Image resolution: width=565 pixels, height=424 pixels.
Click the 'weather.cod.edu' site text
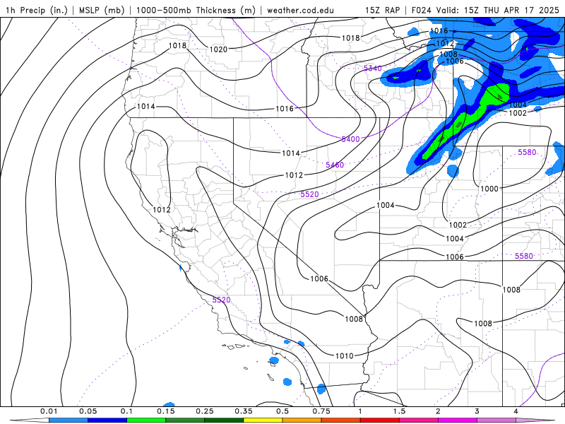click(x=300, y=10)
